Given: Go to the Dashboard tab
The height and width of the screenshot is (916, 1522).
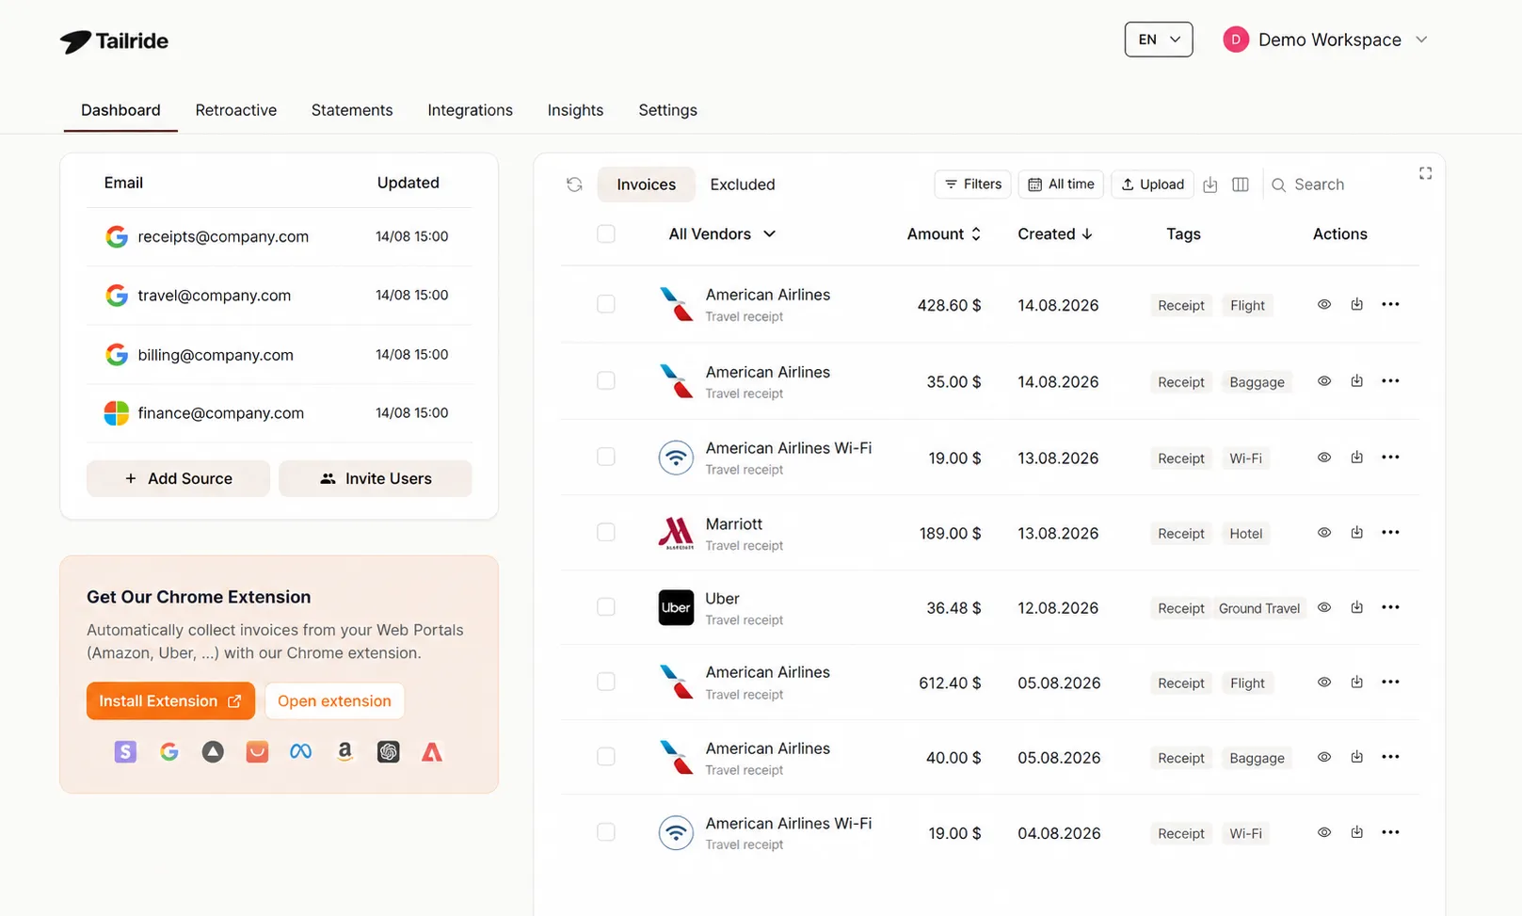Looking at the screenshot, I should click(120, 110).
